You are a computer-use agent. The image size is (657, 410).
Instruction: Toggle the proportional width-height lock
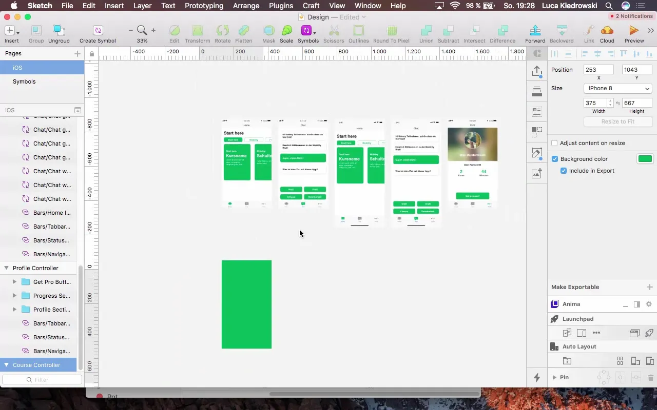[618, 103]
